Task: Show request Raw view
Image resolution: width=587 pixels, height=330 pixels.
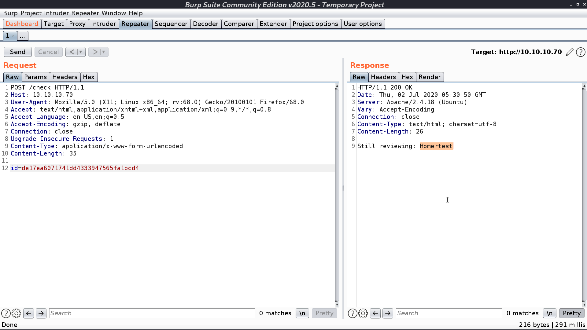Action: (13, 77)
